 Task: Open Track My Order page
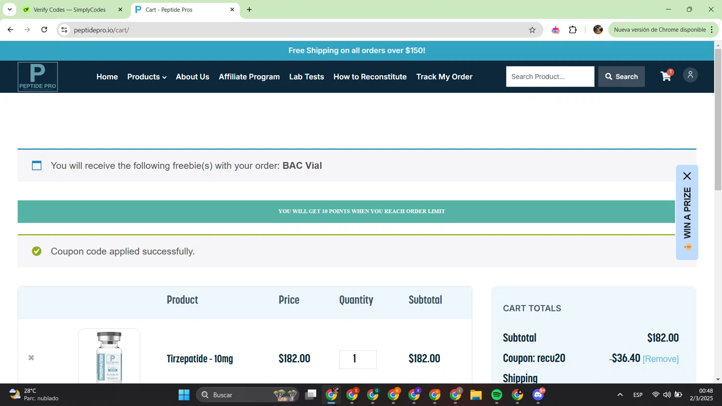click(x=444, y=76)
